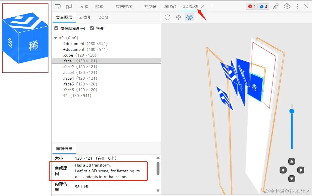Select the .face2 (120 ×121) layer
The width and height of the screenshot is (312, 196).
coord(106,67)
